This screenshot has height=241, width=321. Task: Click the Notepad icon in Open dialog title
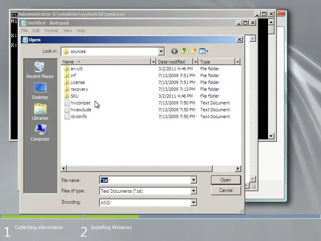point(25,40)
